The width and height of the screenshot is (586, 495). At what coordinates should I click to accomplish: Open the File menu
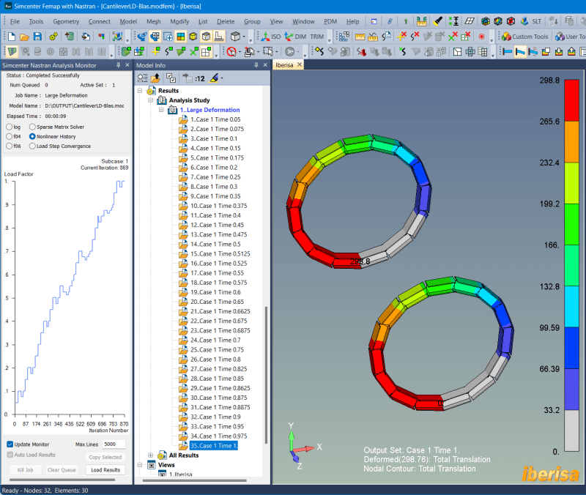(x=15, y=21)
